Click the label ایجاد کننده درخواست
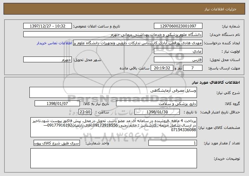Screen dimensions: 249x176 [222, 43]
